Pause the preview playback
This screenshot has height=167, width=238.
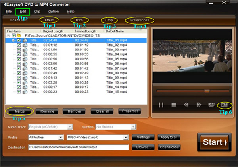[x=161, y=105]
